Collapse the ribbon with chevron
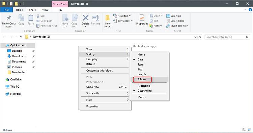The image size is (253, 133). point(246,10)
